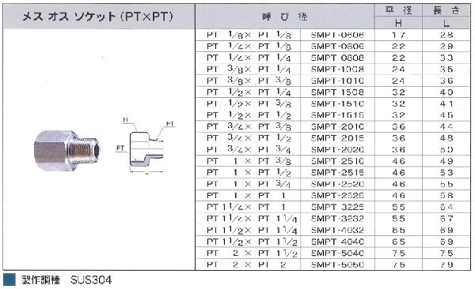Click H value 55 in the SMPT-3225 row
475x289 pixels.
398,208
